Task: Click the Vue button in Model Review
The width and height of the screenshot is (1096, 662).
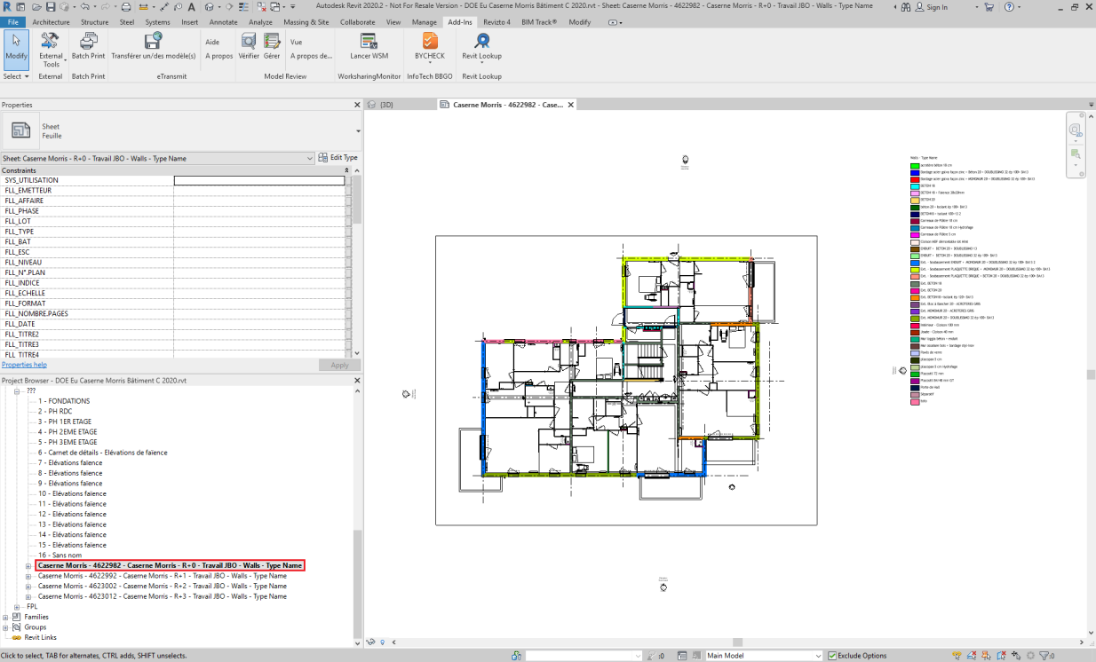Action: pos(297,42)
